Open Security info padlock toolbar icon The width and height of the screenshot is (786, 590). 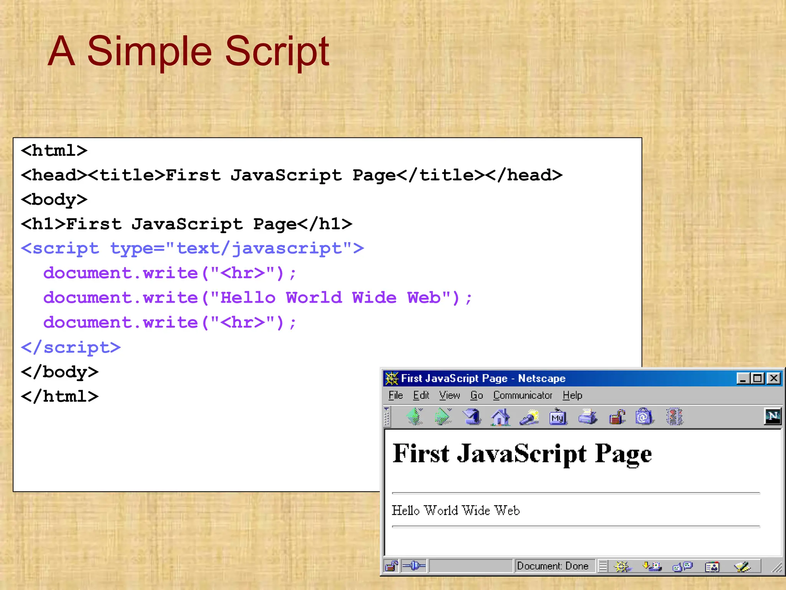coord(617,417)
